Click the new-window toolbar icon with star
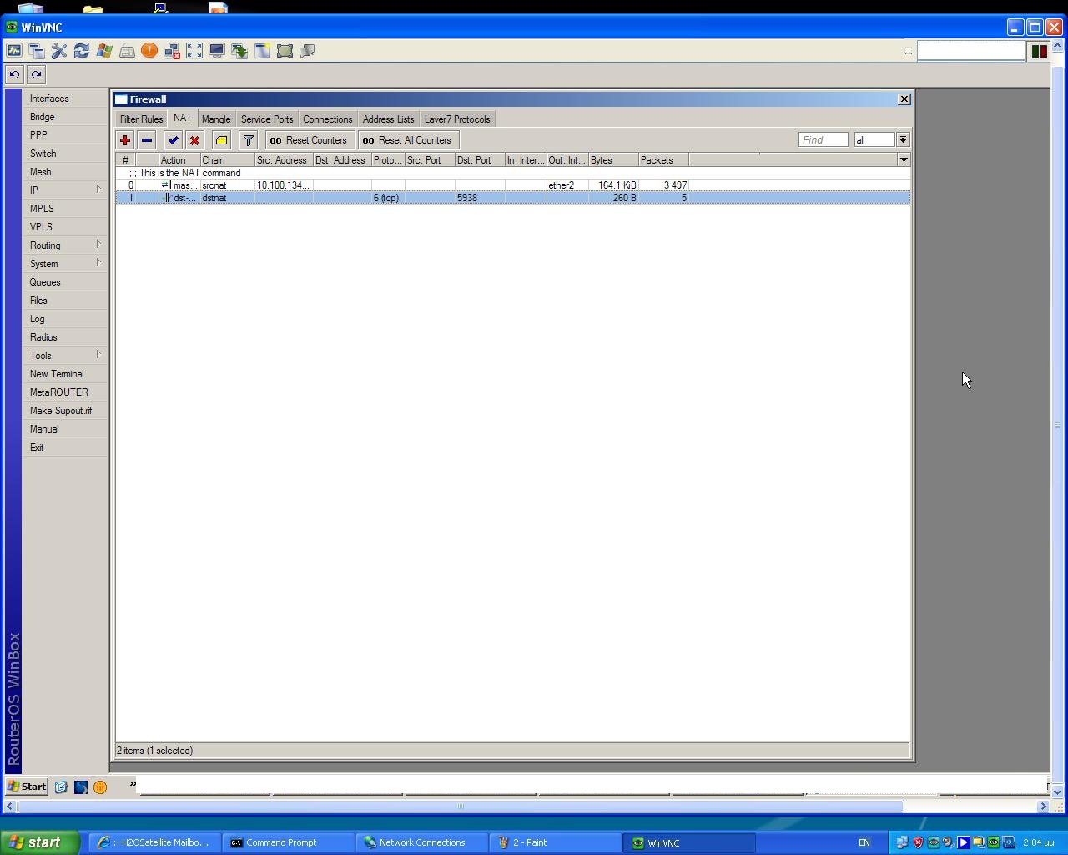 coord(262,51)
